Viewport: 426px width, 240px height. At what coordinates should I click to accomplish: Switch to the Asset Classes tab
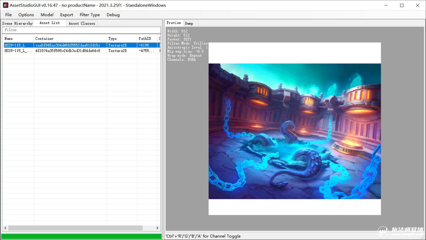tap(82, 23)
